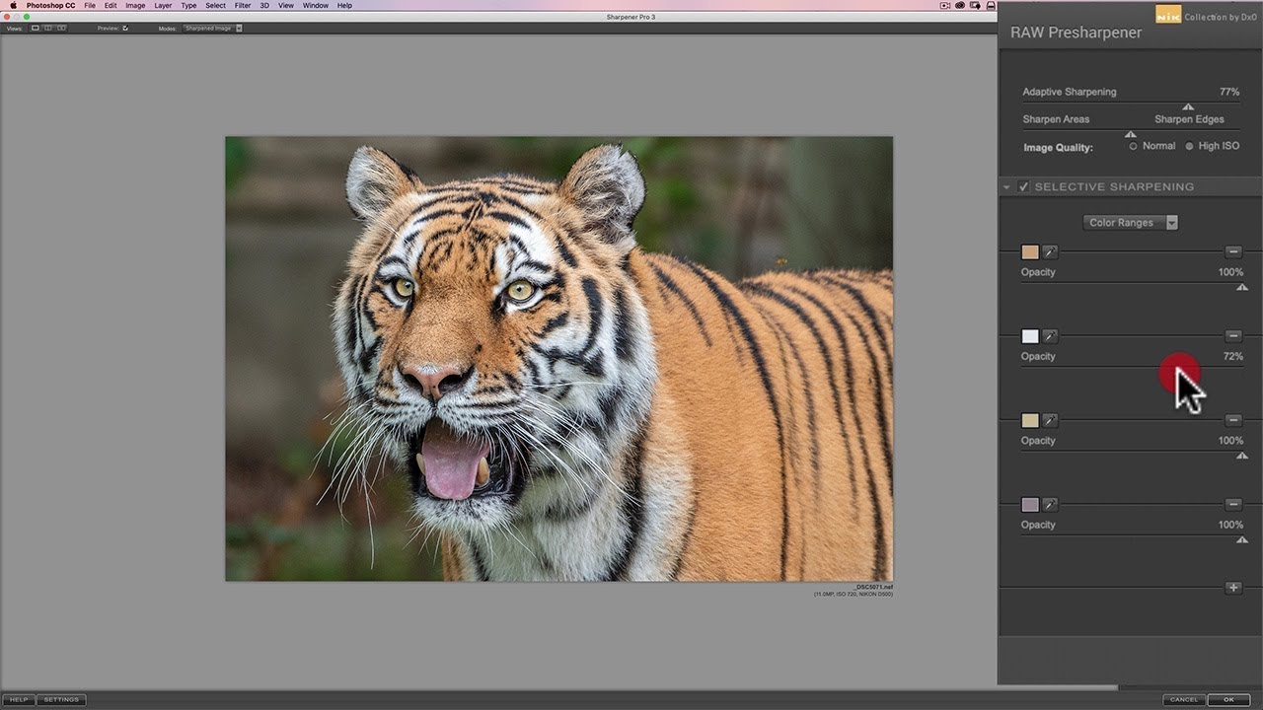Screen dimensions: 1263x710
Task: Click the mauve range Opacity slider handle
Action: click(1242, 539)
